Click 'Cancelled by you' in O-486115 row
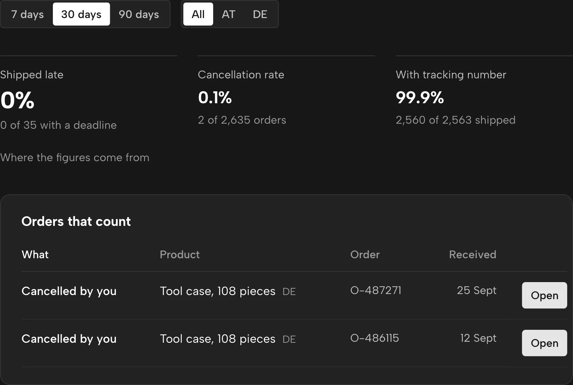Image resolution: width=573 pixels, height=385 pixels. point(69,339)
